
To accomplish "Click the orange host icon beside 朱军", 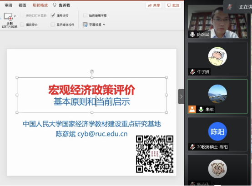I will 192,110.
